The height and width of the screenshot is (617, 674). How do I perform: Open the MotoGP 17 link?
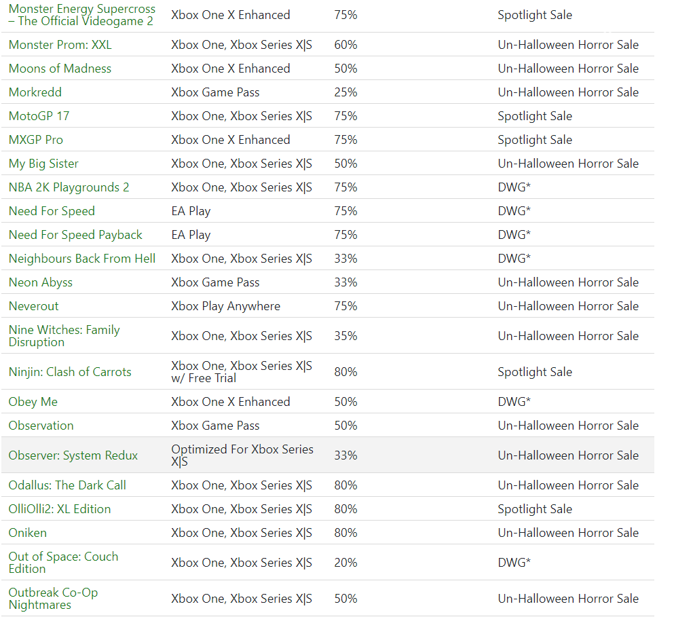39,116
